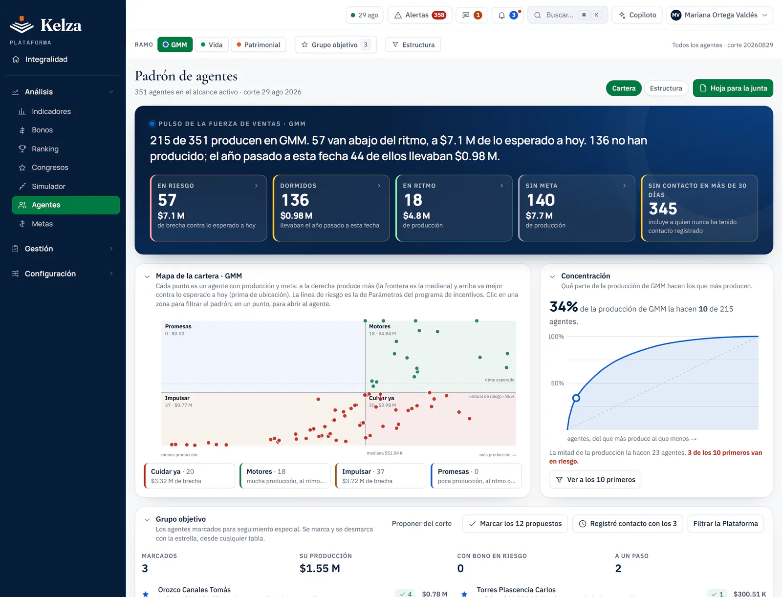Filter by Motores legend card
782x597 pixels.
coord(285,476)
